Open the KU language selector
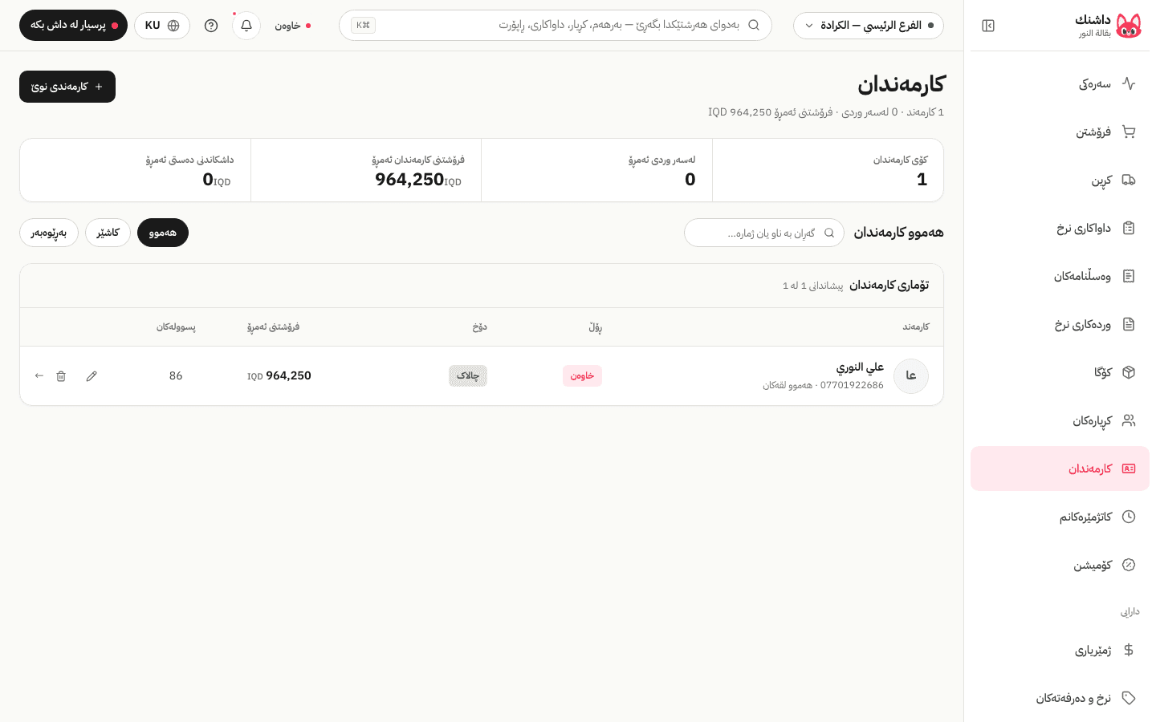Image resolution: width=1156 pixels, height=722 pixels. click(162, 26)
